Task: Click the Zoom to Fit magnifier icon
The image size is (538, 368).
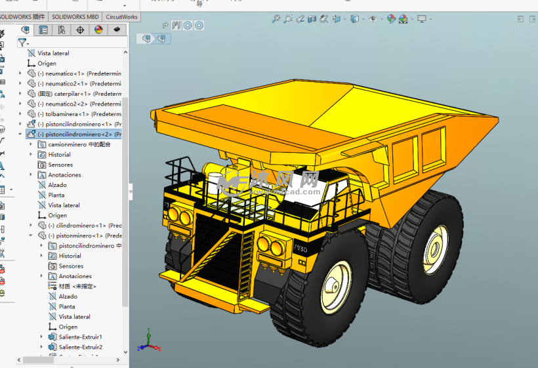Action: coord(276,20)
